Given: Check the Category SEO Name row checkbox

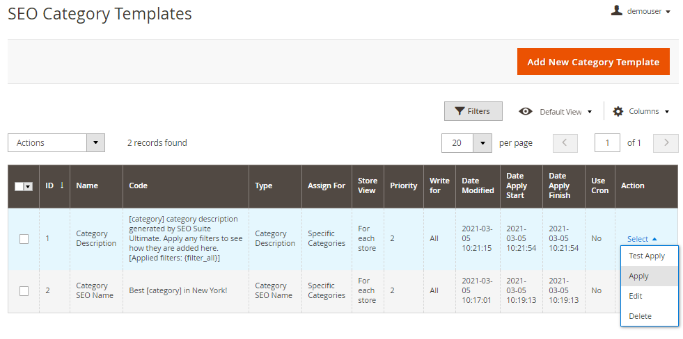Looking at the screenshot, I should pyautogui.click(x=24, y=290).
